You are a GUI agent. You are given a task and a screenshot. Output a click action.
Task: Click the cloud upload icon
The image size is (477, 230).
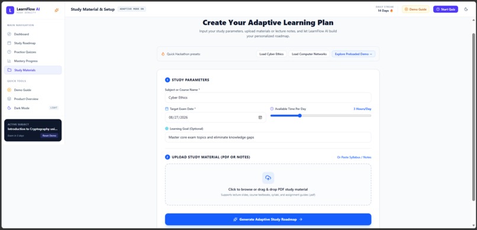tap(268, 178)
